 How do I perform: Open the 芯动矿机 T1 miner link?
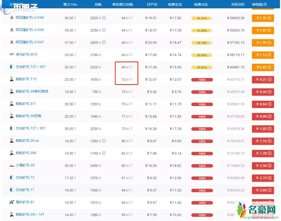[x=25, y=190]
